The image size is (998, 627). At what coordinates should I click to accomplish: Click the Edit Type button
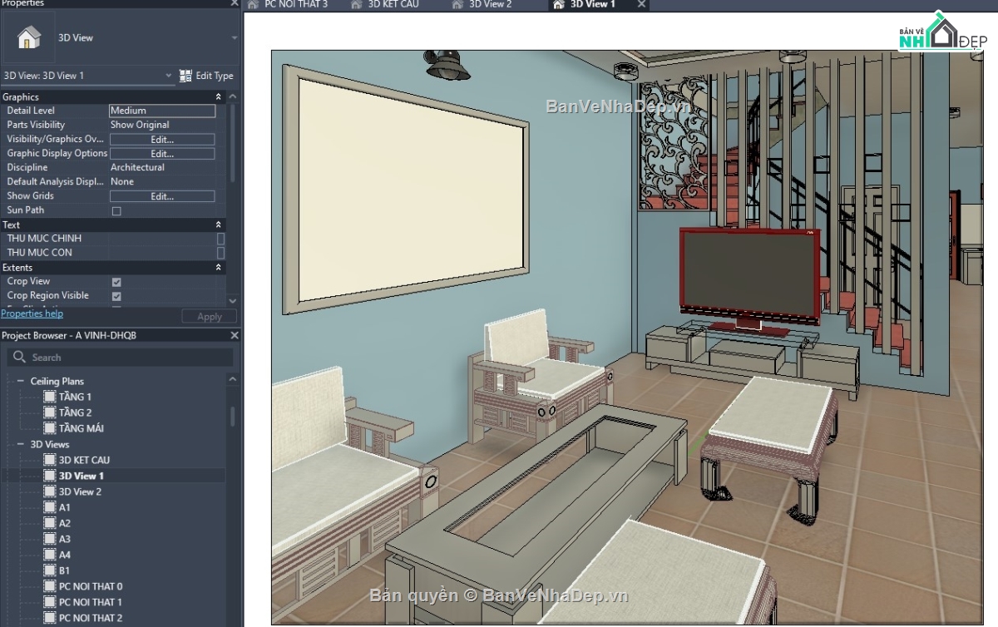pyautogui.click(x=207, y=76)
